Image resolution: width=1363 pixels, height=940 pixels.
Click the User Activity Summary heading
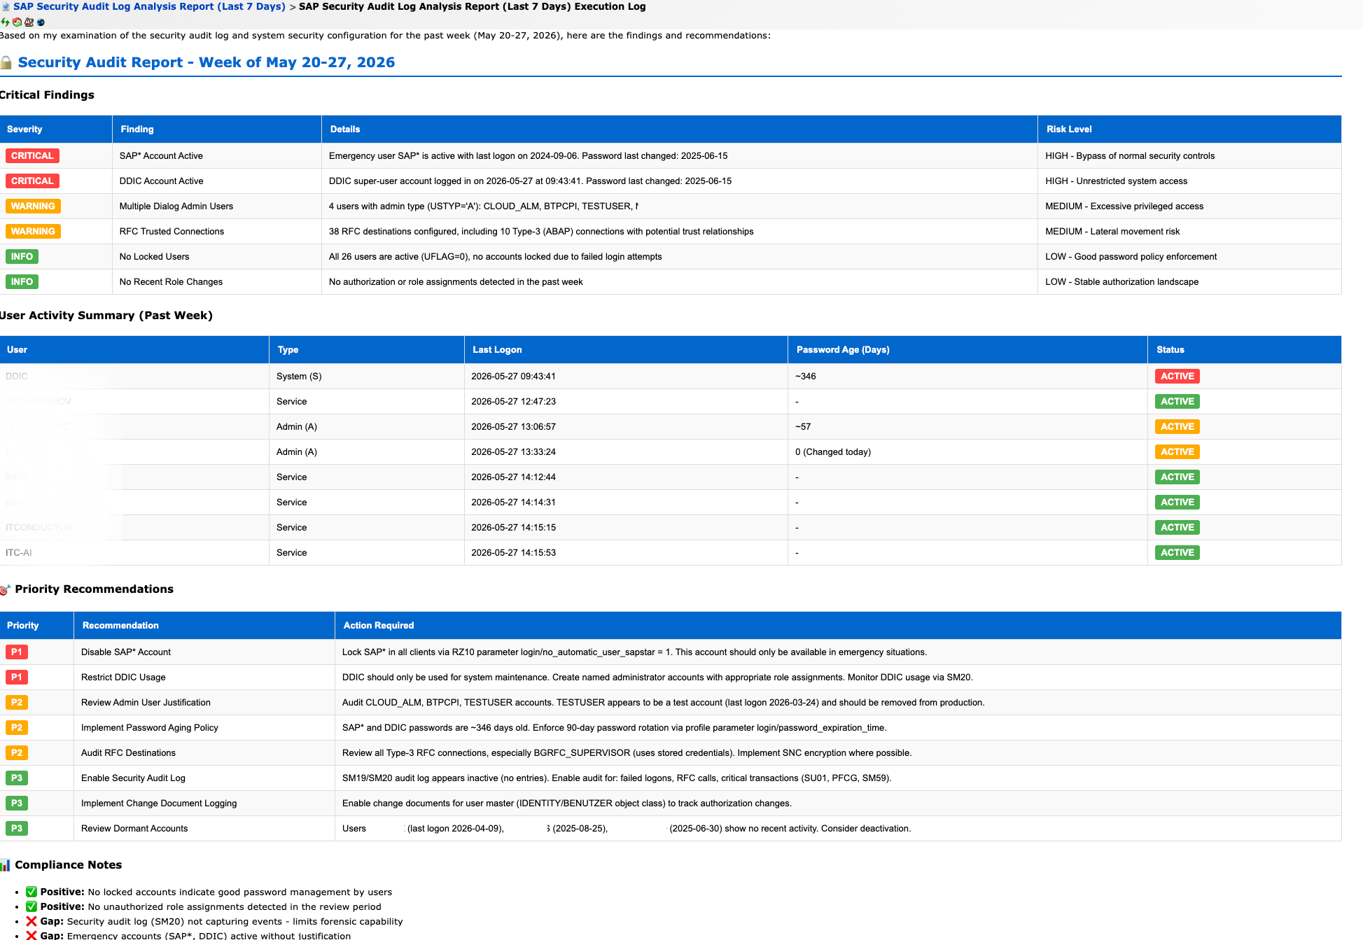tap(106, 316)
